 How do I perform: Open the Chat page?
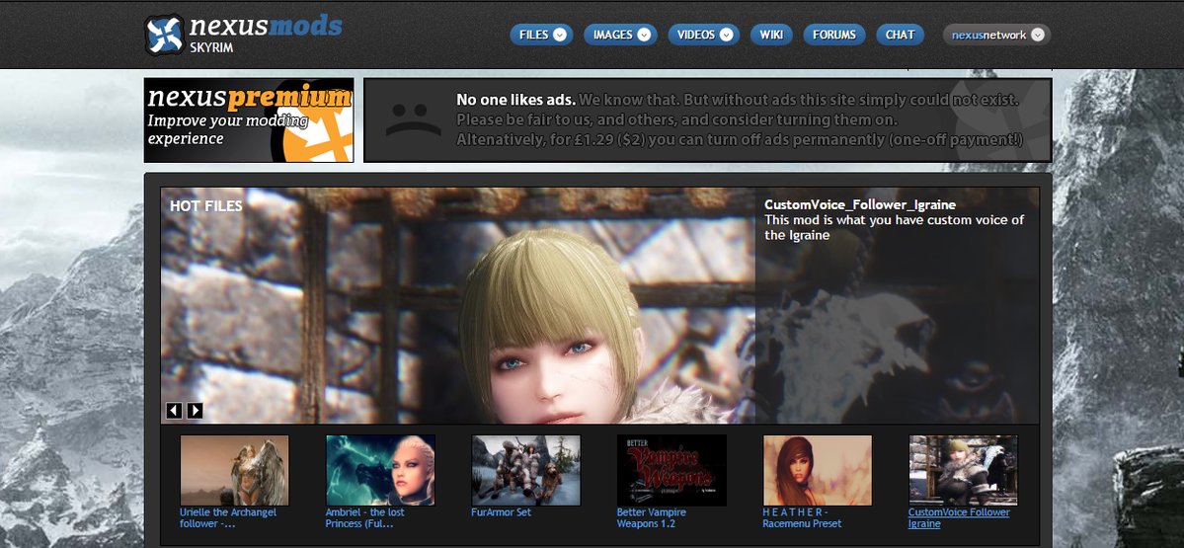pos(900,35)
